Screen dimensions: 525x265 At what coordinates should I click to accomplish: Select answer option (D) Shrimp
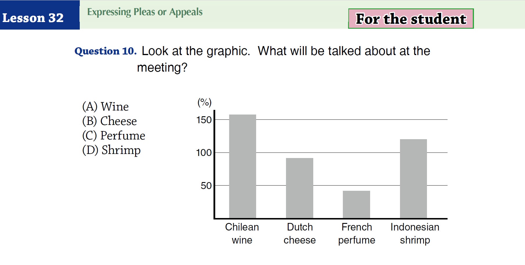click(111, 150)
